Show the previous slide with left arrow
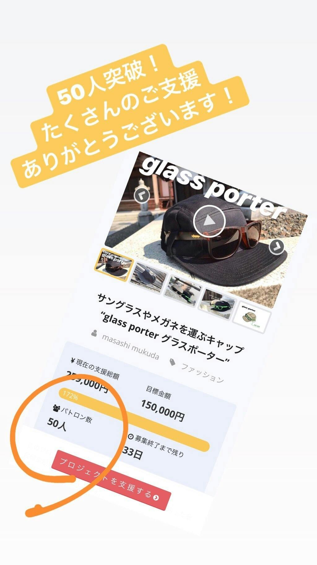 coord(142,195)
